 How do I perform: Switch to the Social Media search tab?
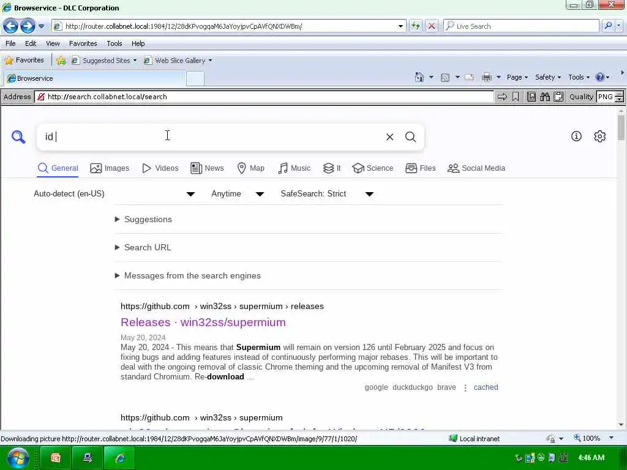pyautogui.click(x=476, y=168)
